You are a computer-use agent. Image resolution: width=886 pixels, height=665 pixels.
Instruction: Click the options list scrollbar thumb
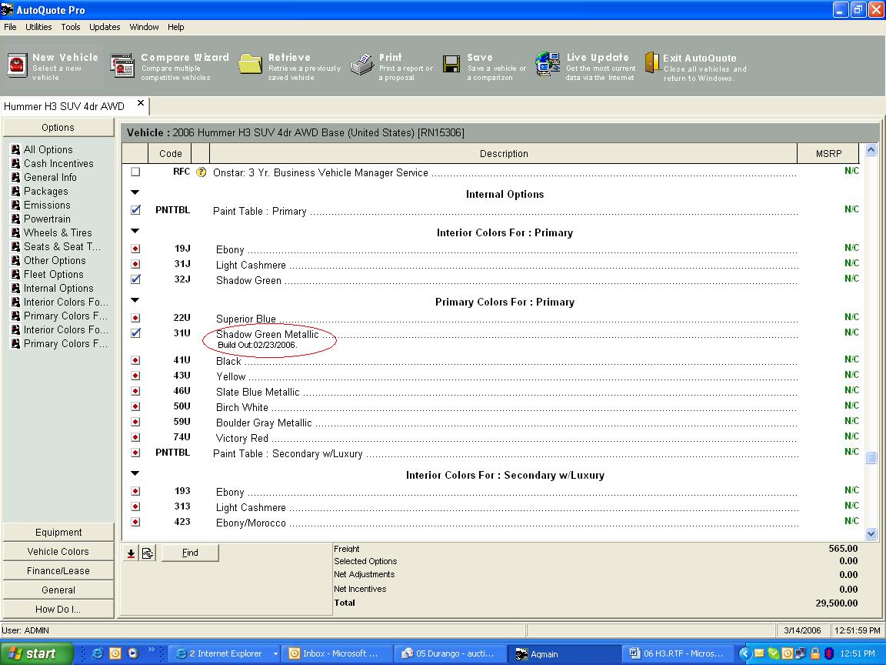(x=871, y=457)
